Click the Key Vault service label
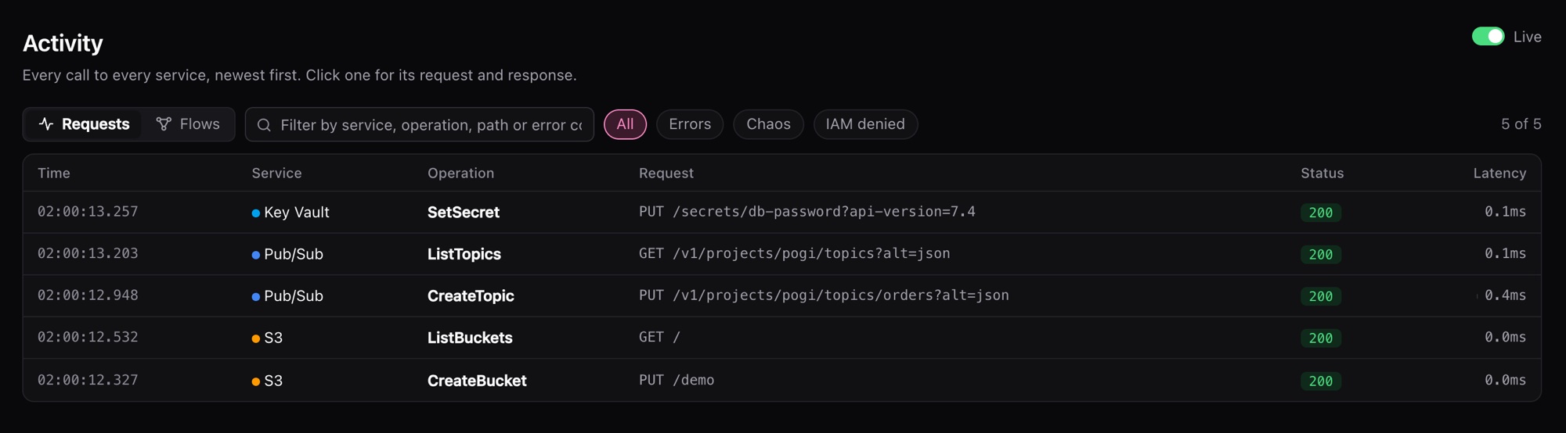 (297, 213)
